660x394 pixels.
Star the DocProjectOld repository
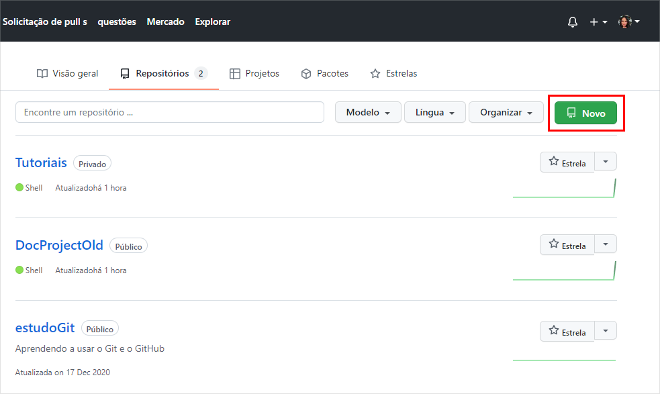[x=567, y=244]
